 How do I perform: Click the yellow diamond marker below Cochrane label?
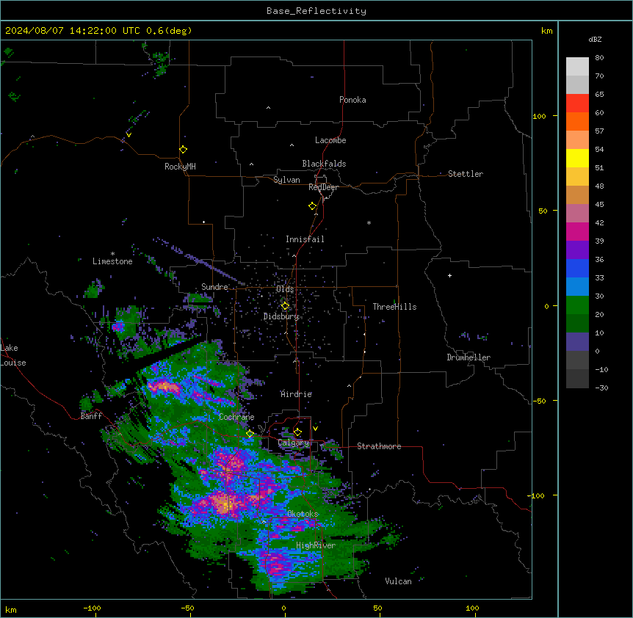pos(250,434)
